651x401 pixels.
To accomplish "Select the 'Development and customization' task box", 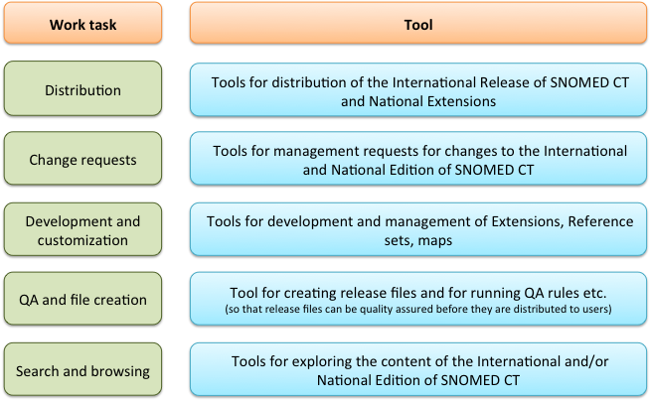I will pos(82,230).
